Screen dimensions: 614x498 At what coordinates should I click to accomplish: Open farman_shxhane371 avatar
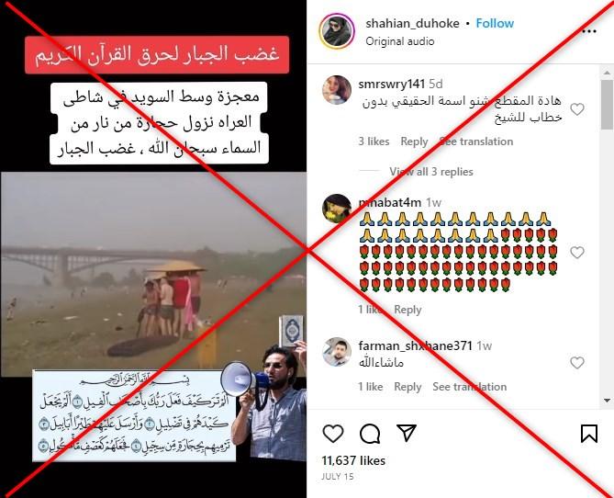tap(337, 351)
